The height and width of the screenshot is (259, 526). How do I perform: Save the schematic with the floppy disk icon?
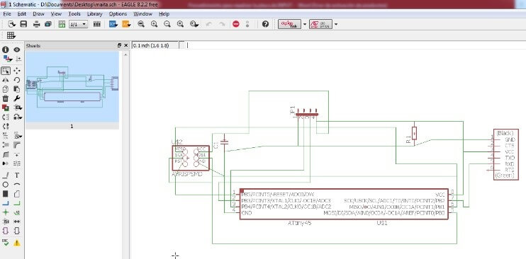point(23,24)
